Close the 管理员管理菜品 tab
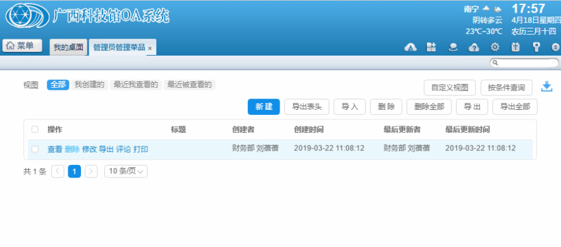The height and width of the screenshot is (247, 561). [150, 48]
